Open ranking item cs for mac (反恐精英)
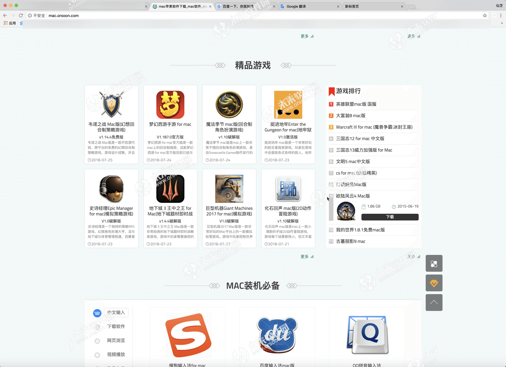This screenshot has width=506, height=367. coord(356,173)
